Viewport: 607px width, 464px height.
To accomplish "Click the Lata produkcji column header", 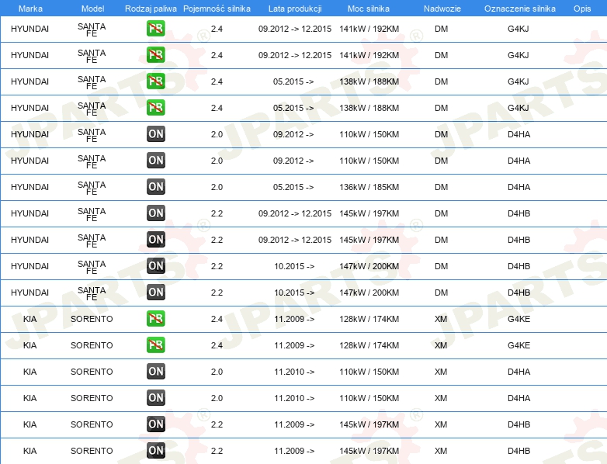I will tap(293, 8).
